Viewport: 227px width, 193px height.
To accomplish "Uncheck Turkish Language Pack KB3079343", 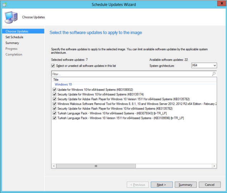I will coord(55,113).
